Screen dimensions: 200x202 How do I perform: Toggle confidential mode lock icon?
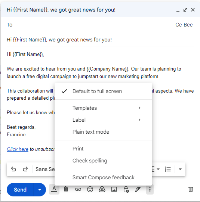(126, 189)
